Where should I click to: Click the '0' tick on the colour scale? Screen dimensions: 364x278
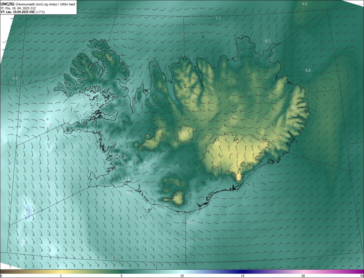1,276
